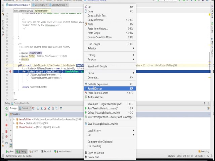This screenshot has height=161, width=215.
Task: Click the Pause Program icon
Action: coord(6,120)
